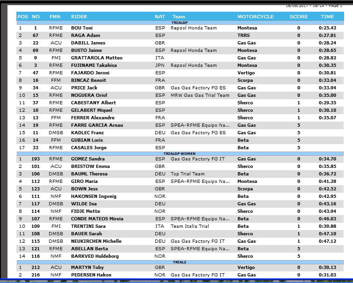Select the TRIALGP section heading
This screenshot has height=283, width=353.
tap(180, 23)
